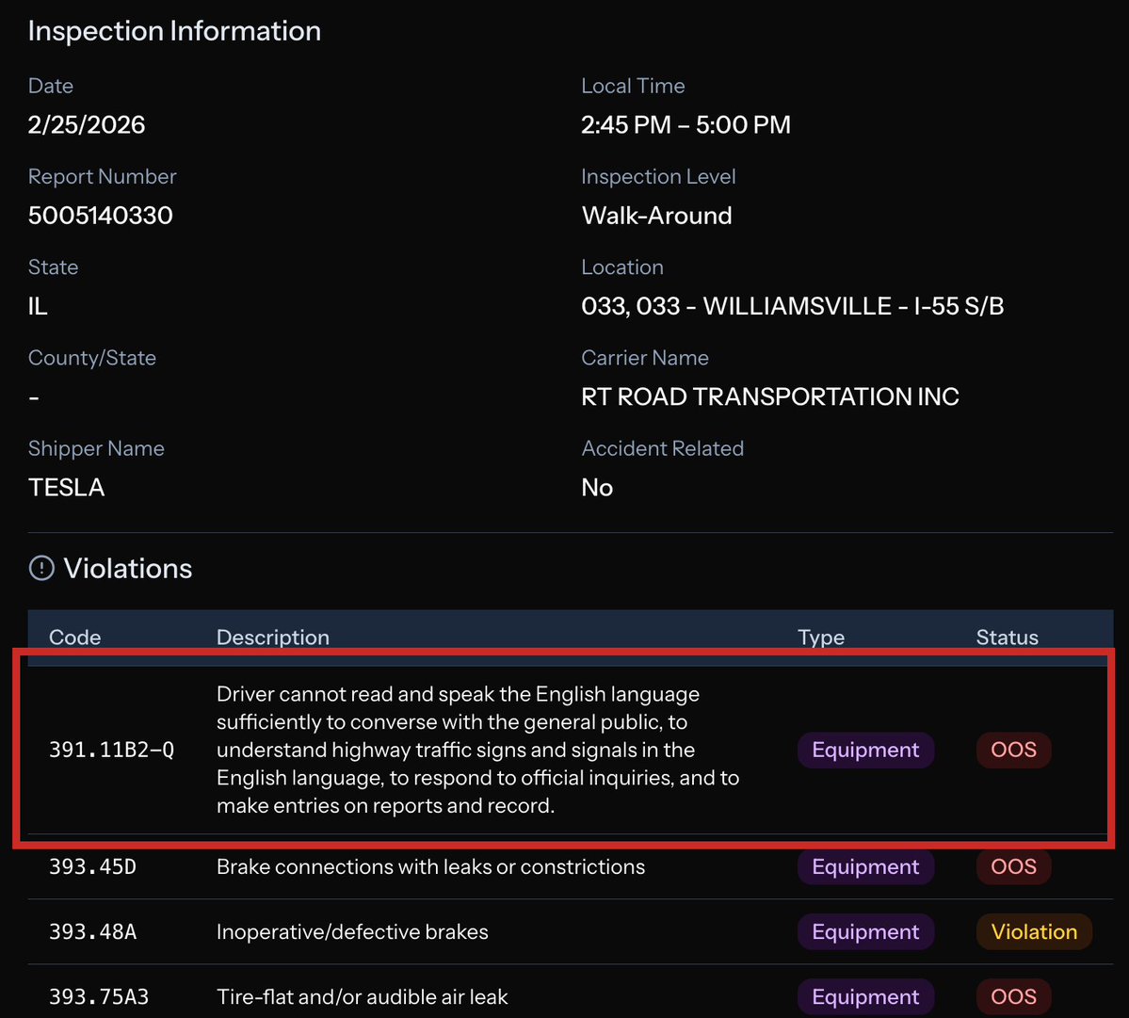Select violation code 391.11B2-Q
This screenshot has height=1018, width=1129.
[x=112, y=751]
